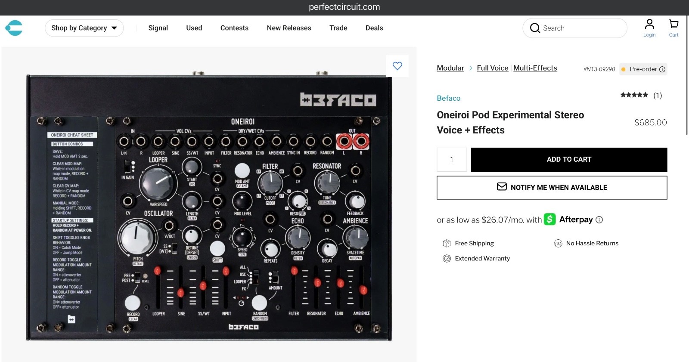Click the quantity input box
This screenshot has height=362, width=689.
click(452, 160)
